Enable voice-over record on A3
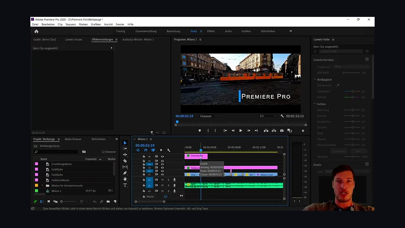This screenshot has width=405, height=228. point(174,191)
